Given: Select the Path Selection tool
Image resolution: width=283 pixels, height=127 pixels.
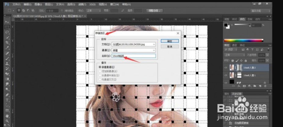Looking at the screenshot, I should pos(7,105).
